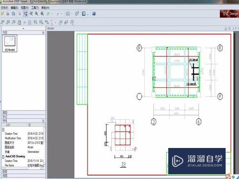Open the dropdown next to the page layout icon
The width and height of the screenshot is (239, 179).
(x=88, y=14)
